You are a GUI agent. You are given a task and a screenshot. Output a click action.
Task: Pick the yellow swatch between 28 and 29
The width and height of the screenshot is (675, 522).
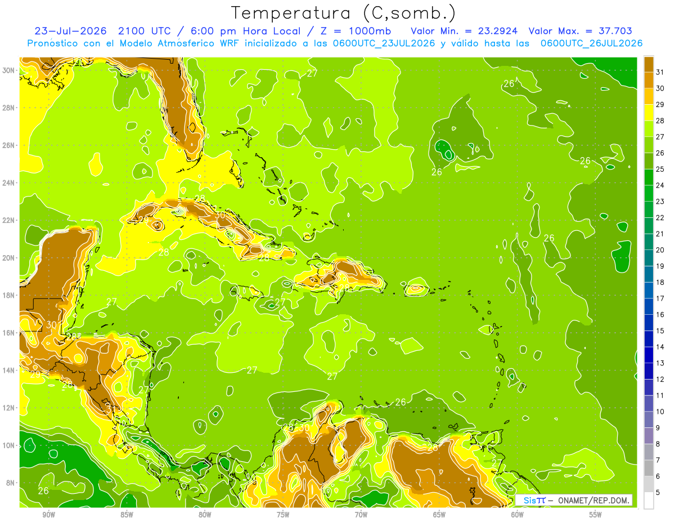[649, 113]
